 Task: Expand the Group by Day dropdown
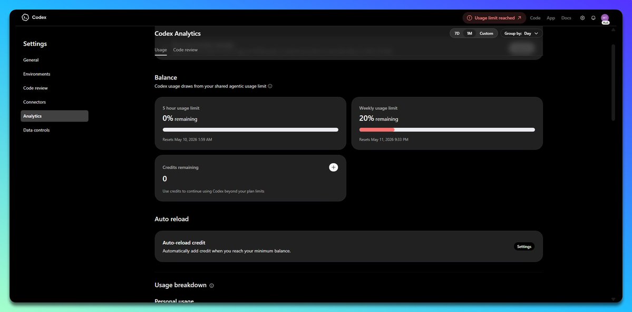521,34
